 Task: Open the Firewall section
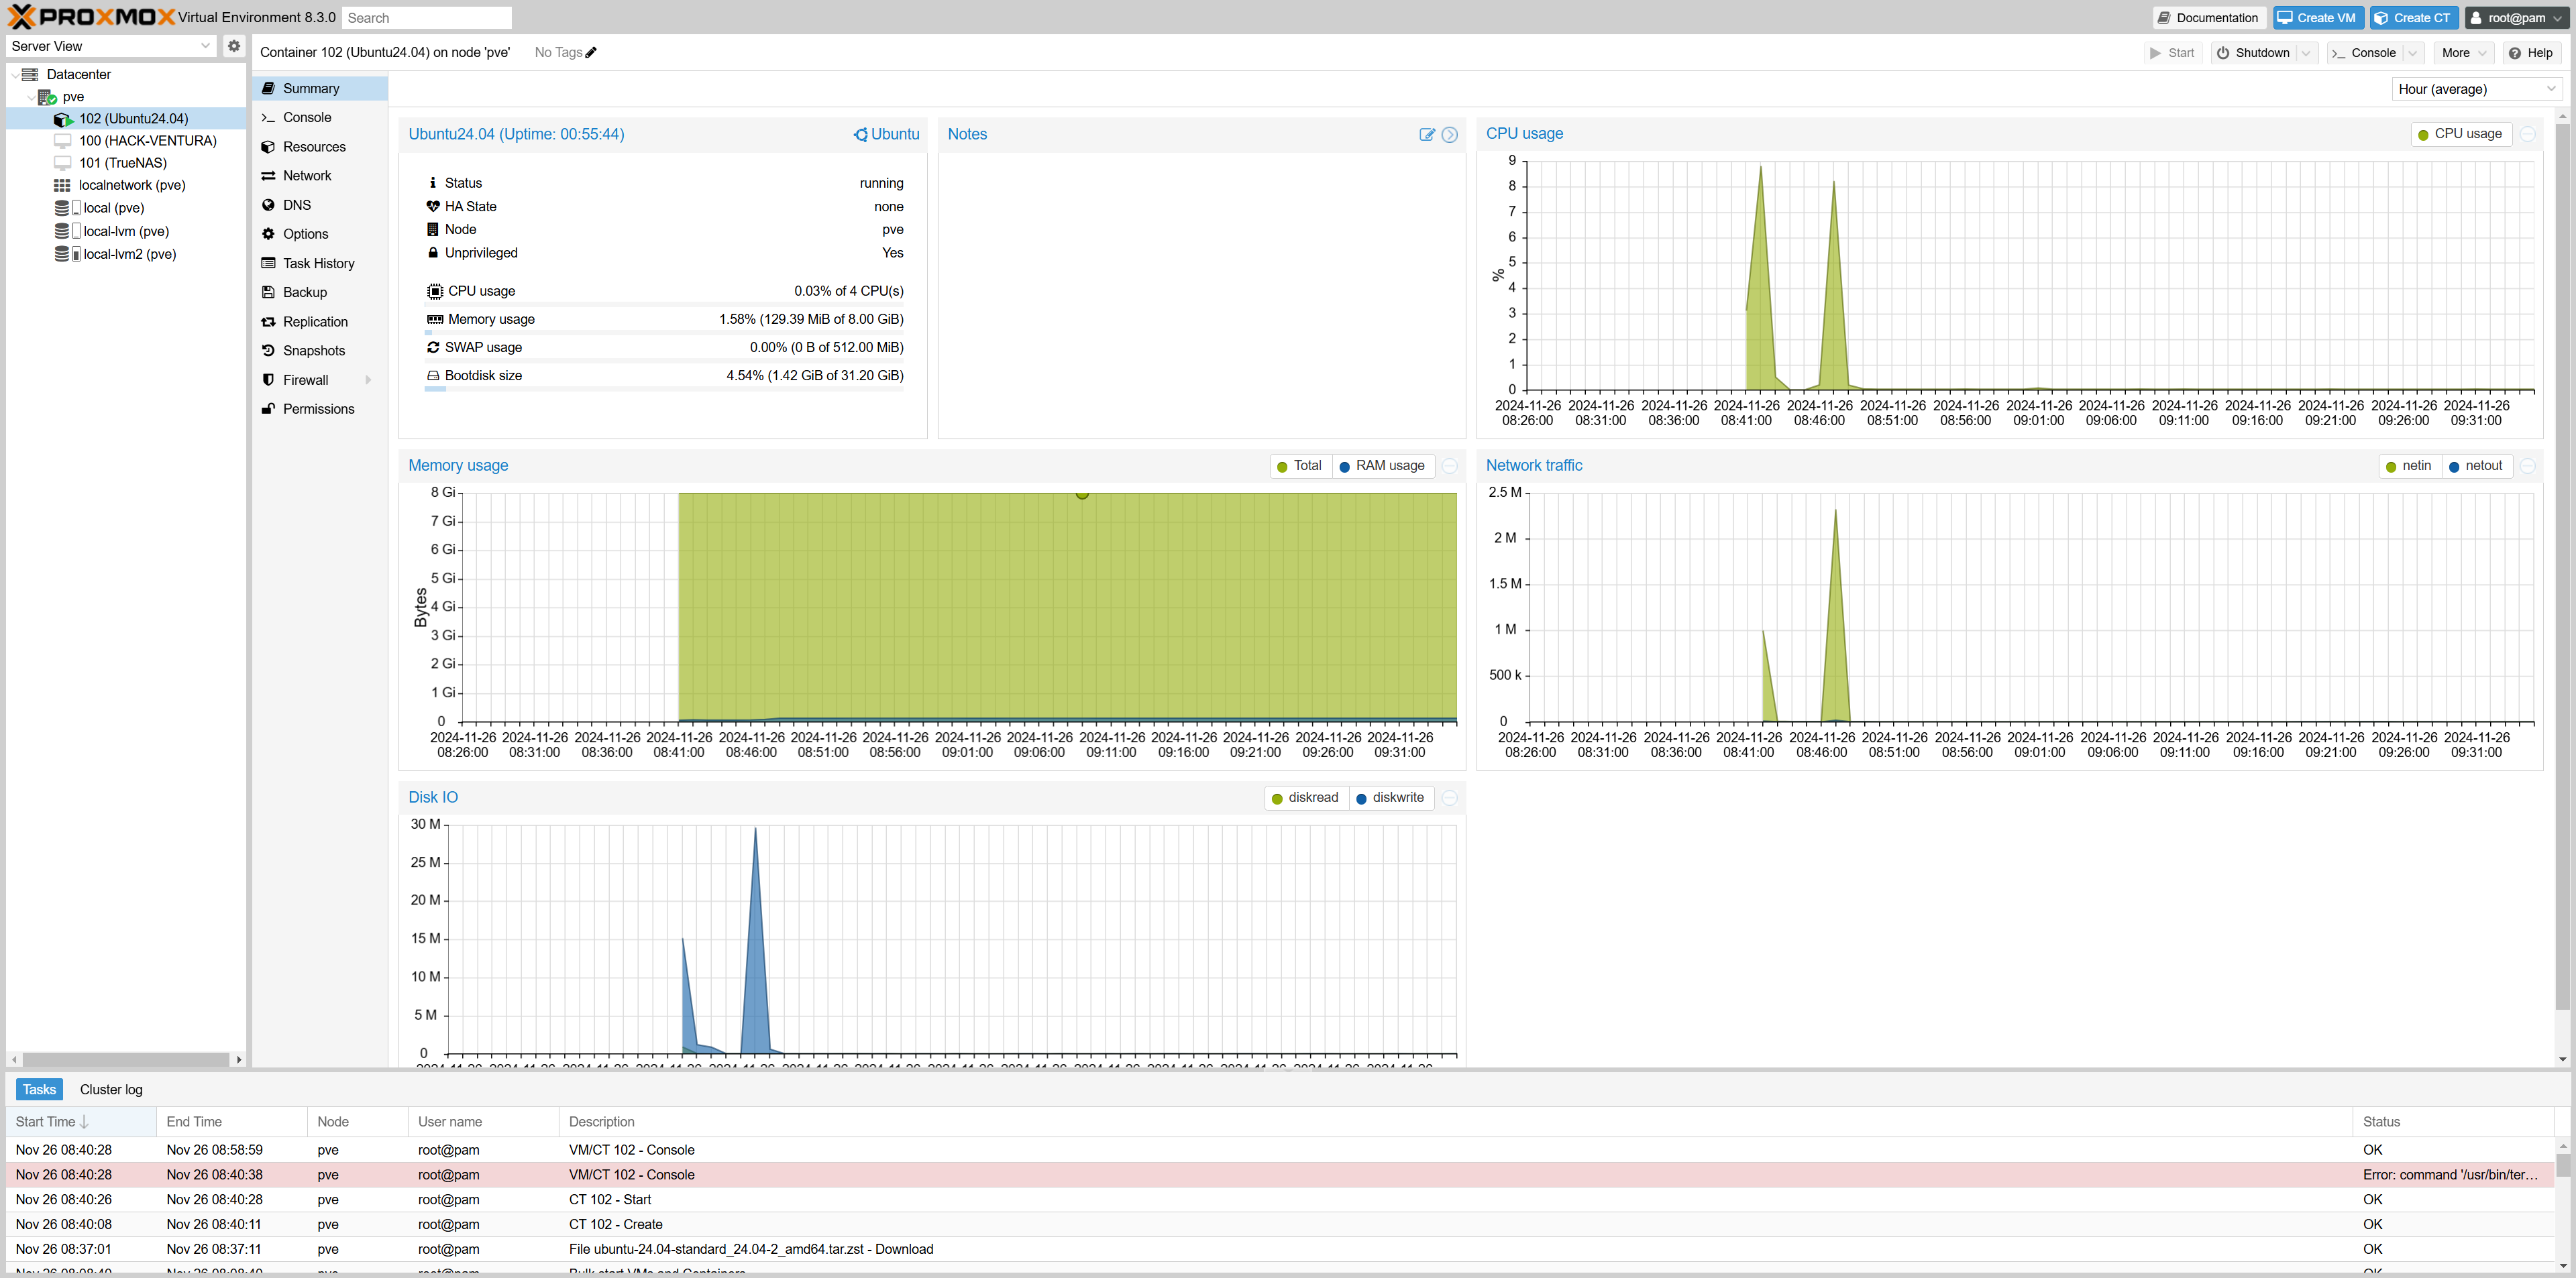305,380
